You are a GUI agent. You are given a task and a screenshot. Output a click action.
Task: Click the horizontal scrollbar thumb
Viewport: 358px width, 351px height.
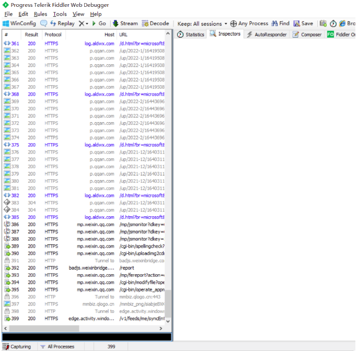coord(44,329)
